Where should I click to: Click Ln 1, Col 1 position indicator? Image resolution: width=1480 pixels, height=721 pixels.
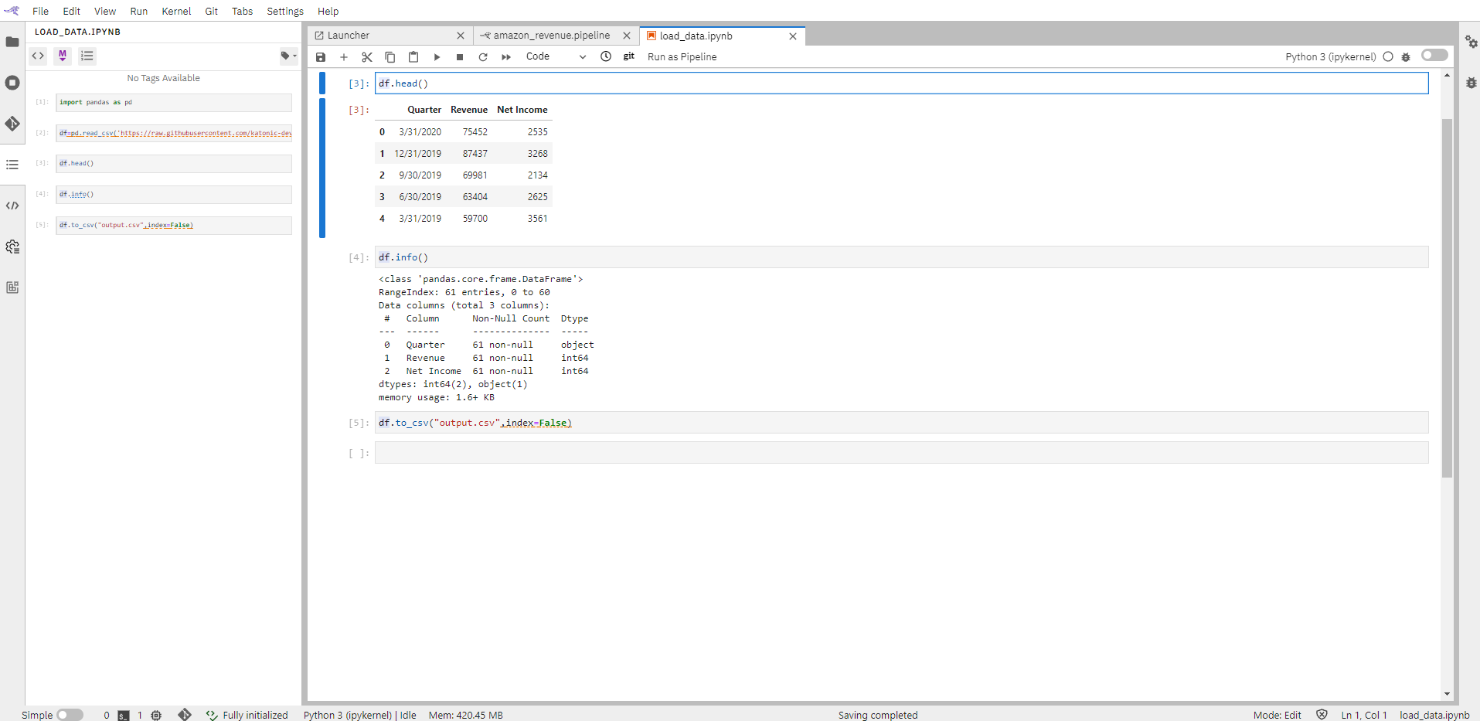1364,715
